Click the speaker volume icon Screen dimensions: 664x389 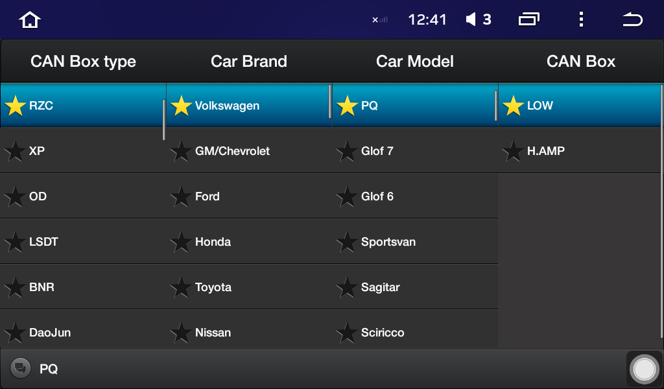(471, 19)
